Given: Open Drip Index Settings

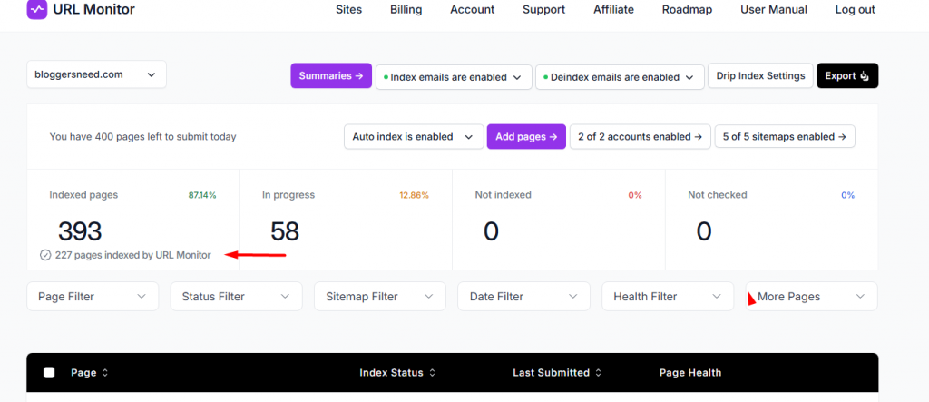Looking at the screenshot, I should (x=761, y=76).
